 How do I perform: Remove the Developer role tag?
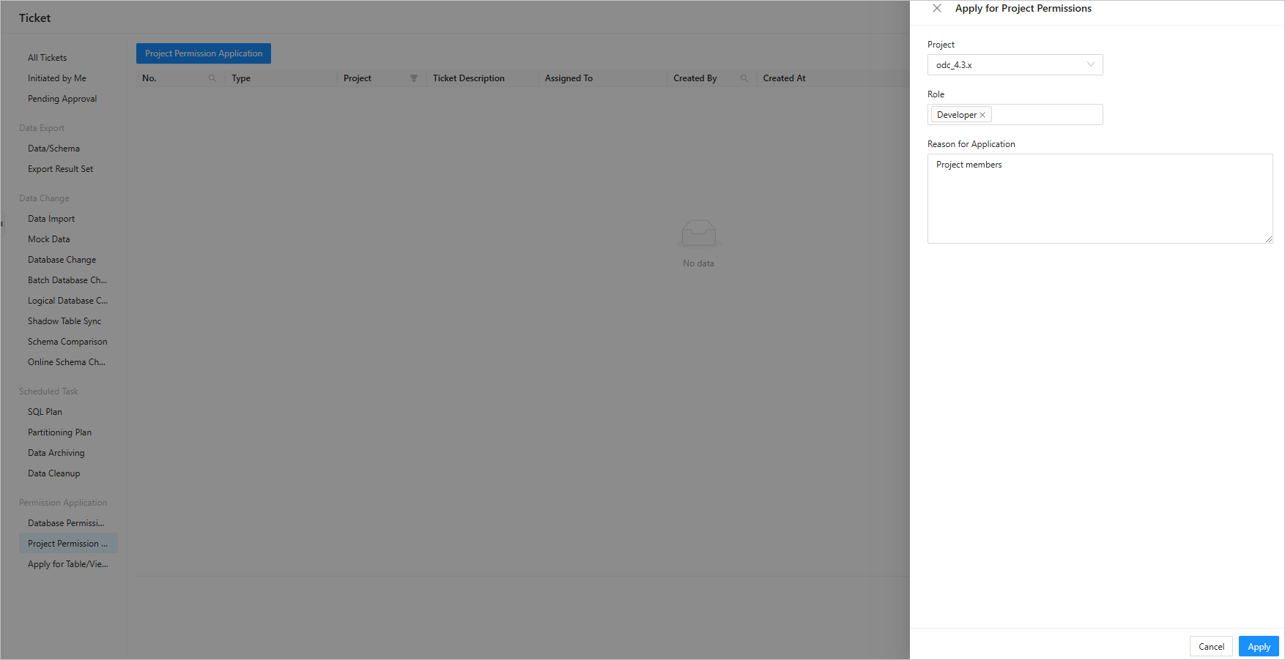click(x=982, y=116)
